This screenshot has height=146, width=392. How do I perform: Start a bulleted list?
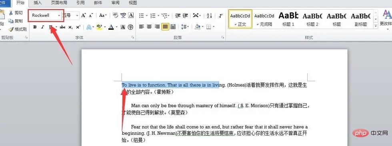pos(142,16)
